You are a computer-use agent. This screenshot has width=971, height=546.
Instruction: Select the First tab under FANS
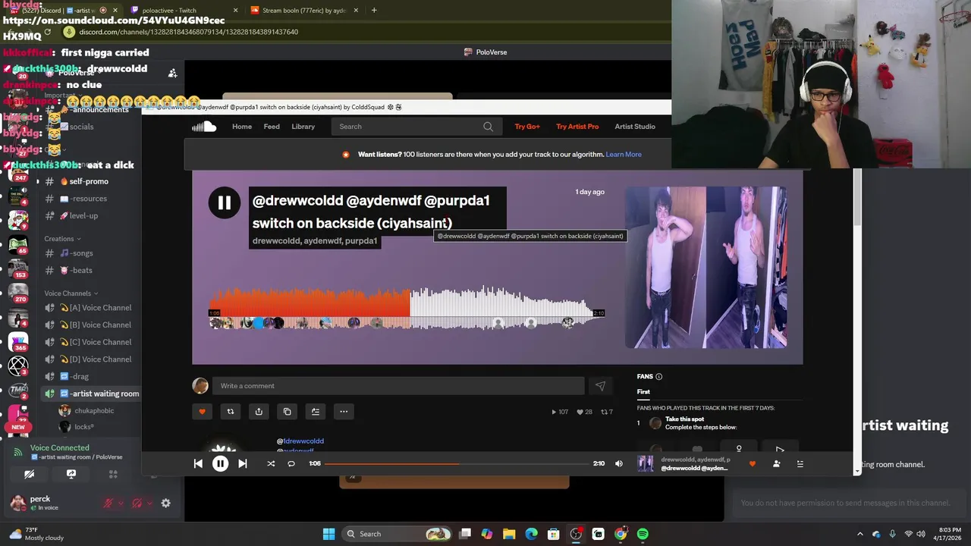click(x=643, y=392)
